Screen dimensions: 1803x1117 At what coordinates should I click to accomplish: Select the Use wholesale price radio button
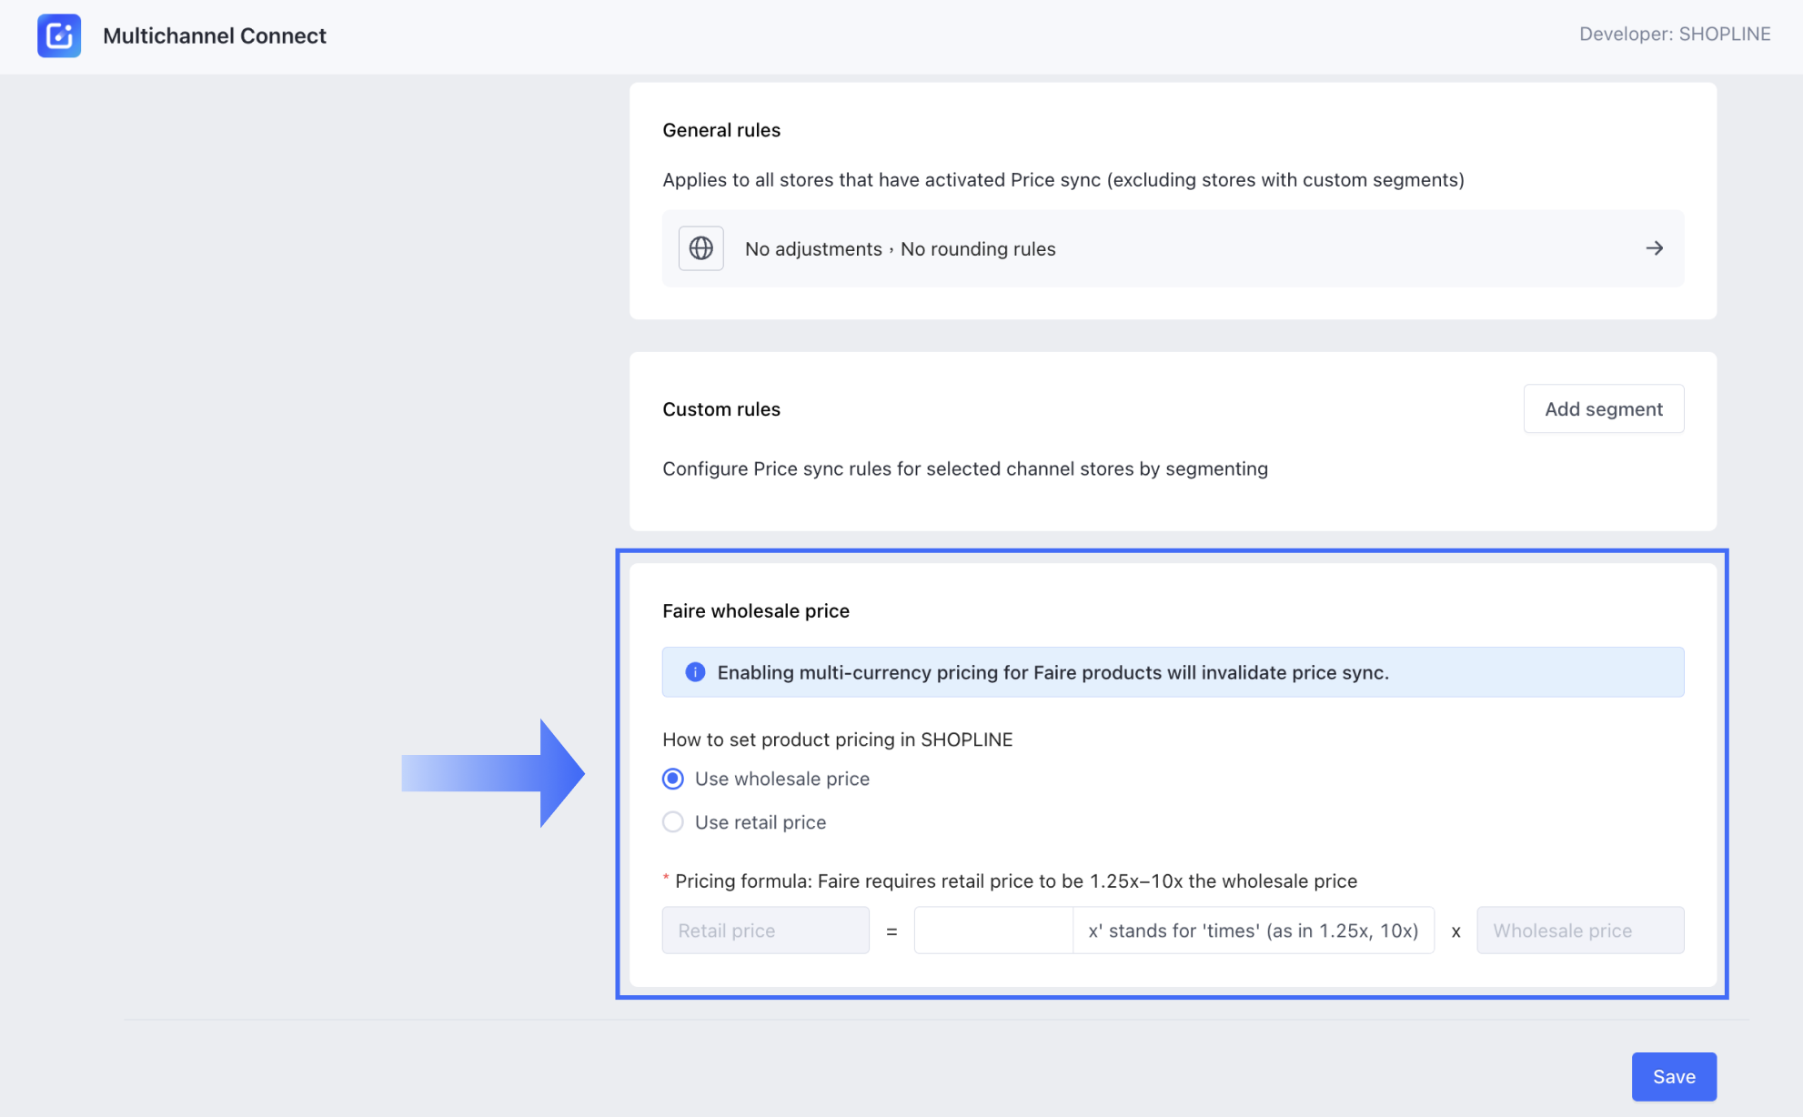[673, 779]
